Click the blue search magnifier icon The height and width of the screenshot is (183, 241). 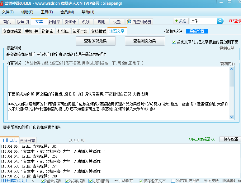click(x=220, y=21)
